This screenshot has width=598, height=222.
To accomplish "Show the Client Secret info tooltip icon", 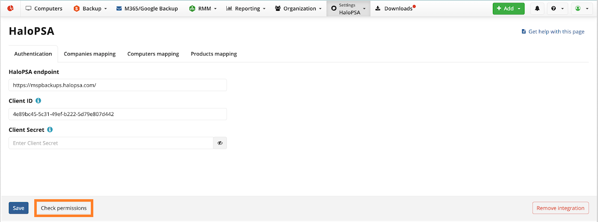I will pyautogui.click(x=50, y=130).
